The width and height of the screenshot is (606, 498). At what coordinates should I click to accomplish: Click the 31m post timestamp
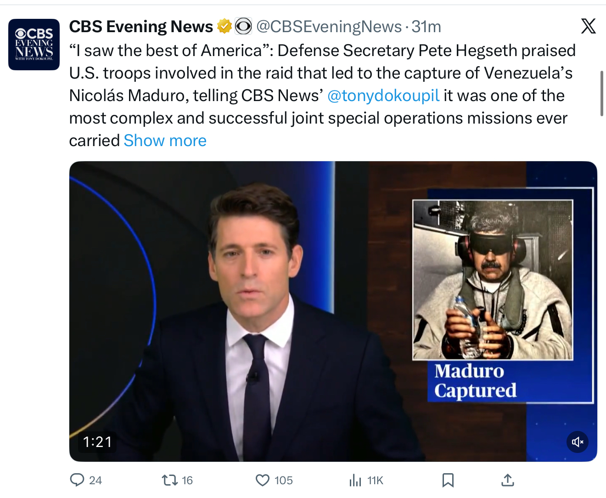pyautogui.click(x=426, y=27)
